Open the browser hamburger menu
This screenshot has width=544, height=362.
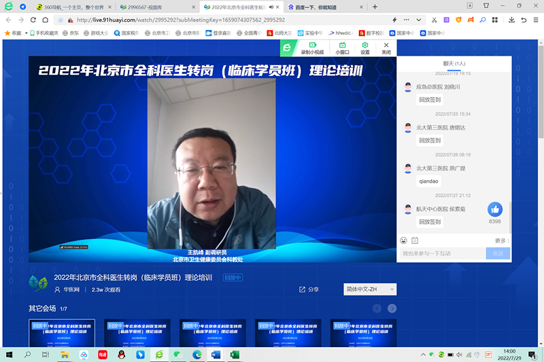pos(536,20)
